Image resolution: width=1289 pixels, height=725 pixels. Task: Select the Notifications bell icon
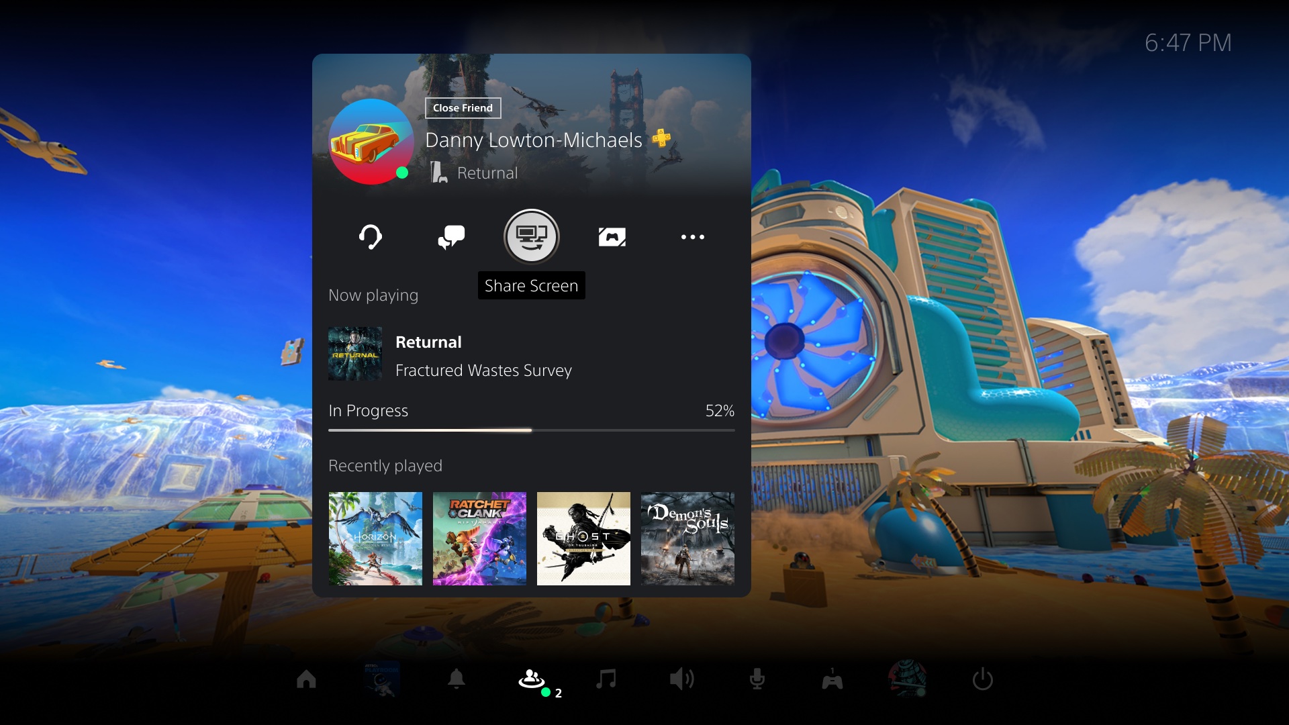tap(455, 680)
